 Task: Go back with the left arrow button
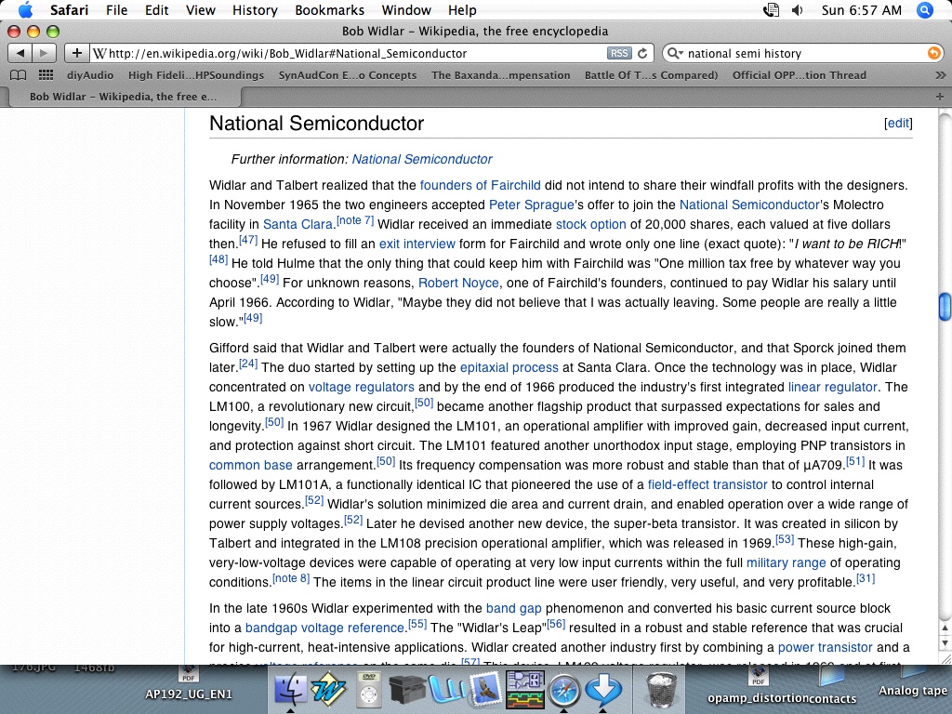pos(20,53)
